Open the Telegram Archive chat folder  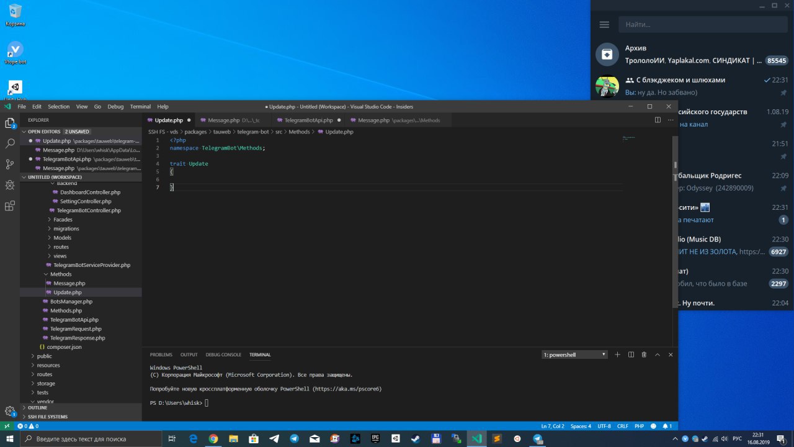point(692,54)
